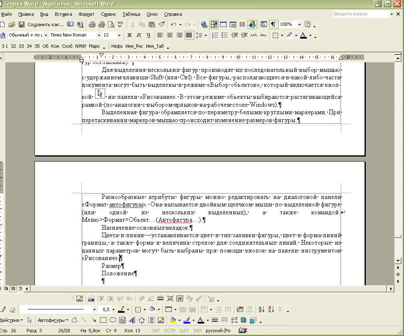404x336 pixels.
Task: Click the Insert Table icon
Action: coord(223,25)
